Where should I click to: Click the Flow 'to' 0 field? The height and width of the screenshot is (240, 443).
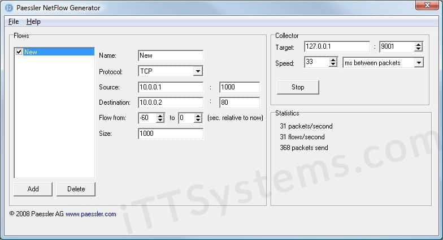(x=186, y=118)
